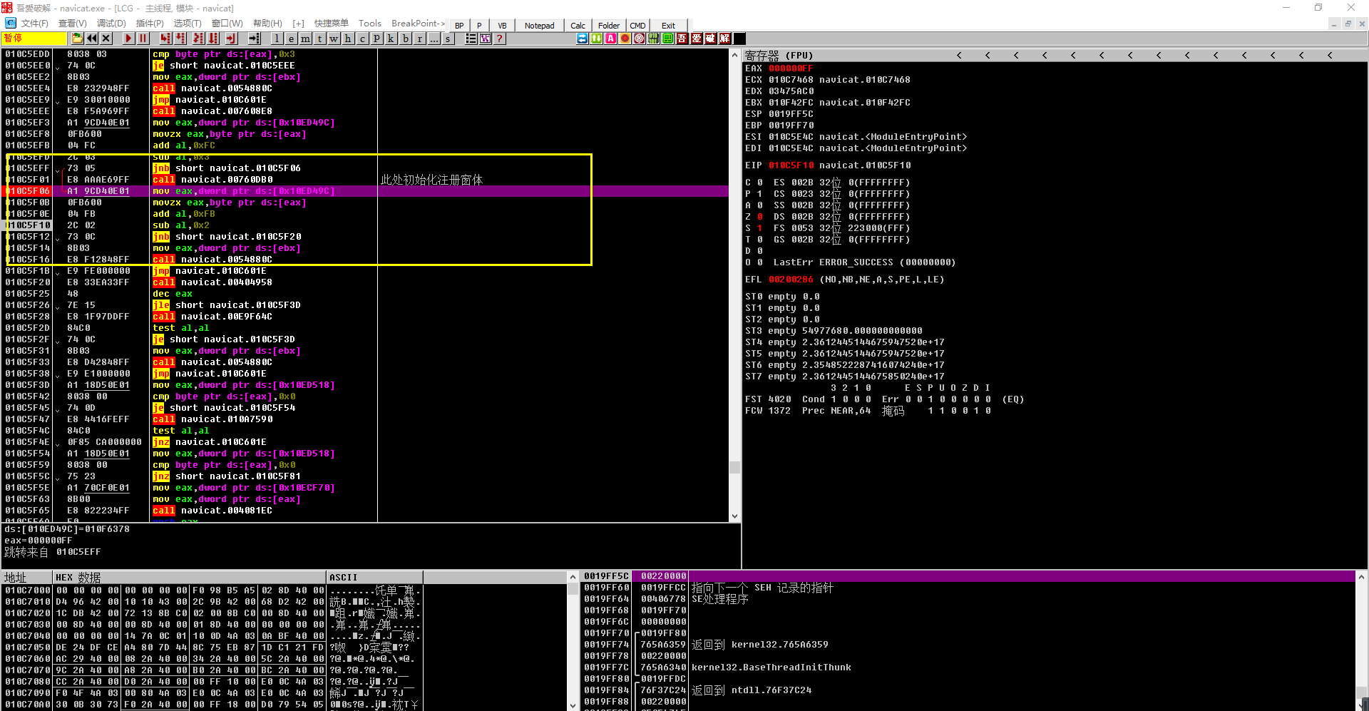The width and height of the screenshot is (1369, 711).
Task: Click the red question mark help icon
Action: pyautogui.click(x=500, y=39)
